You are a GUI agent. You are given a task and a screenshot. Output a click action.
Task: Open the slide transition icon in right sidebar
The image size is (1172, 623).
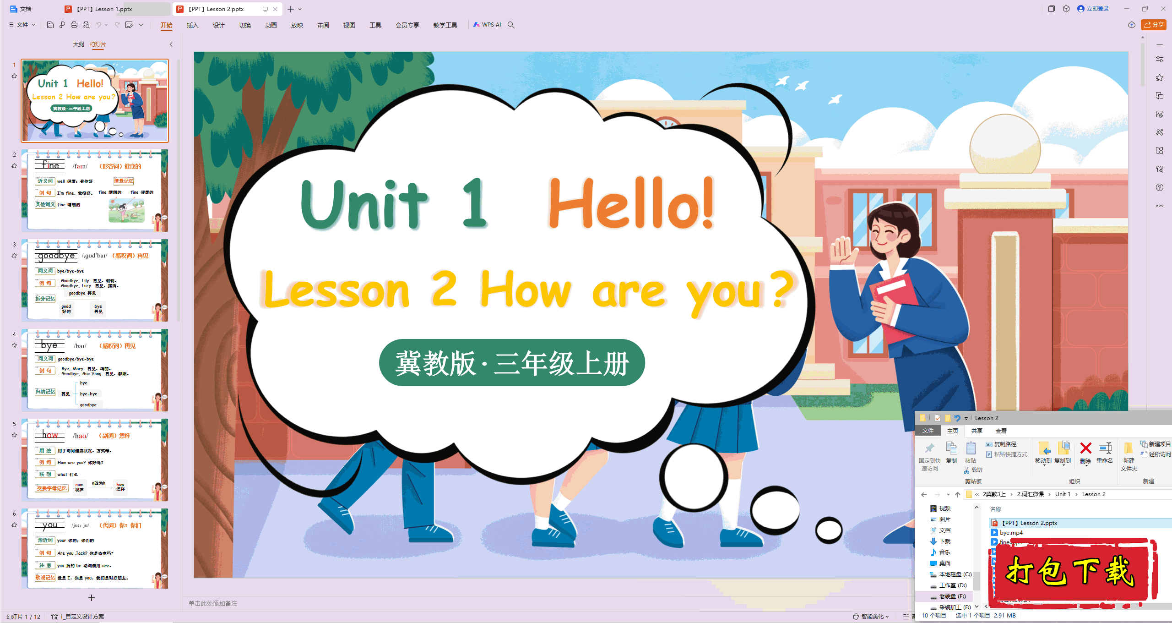[x=1160, y=96]
